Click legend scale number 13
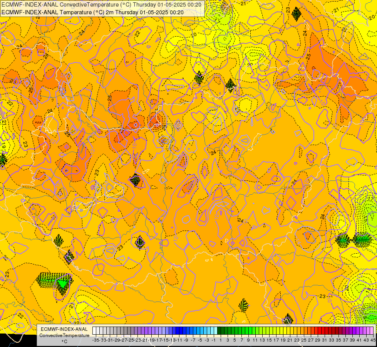The image size is (377, 347). (262, 340)
